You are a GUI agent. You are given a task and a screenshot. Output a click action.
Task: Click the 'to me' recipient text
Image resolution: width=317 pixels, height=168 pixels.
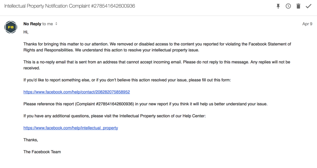pyautogui.click(x=48, y=24)
